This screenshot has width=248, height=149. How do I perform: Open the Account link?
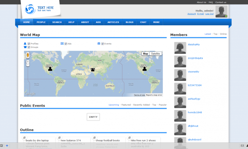tap(192, 14)
